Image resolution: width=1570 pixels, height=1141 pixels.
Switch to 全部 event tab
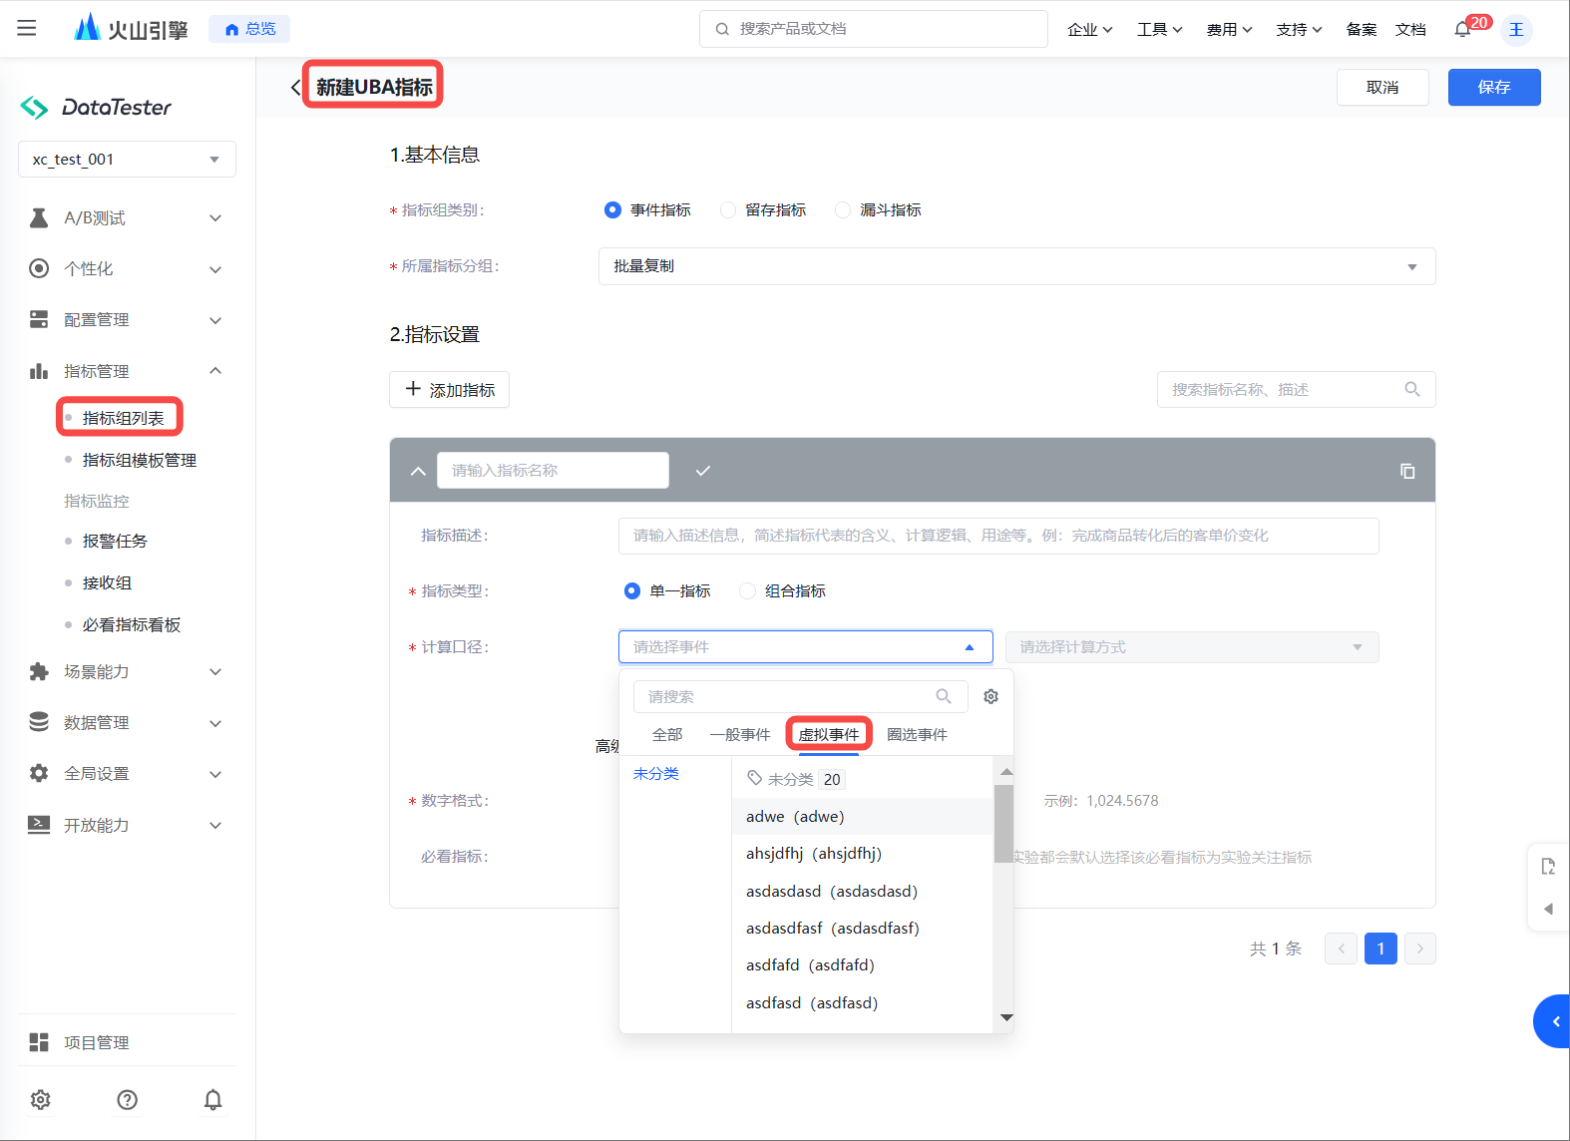[x=667, y=734]
